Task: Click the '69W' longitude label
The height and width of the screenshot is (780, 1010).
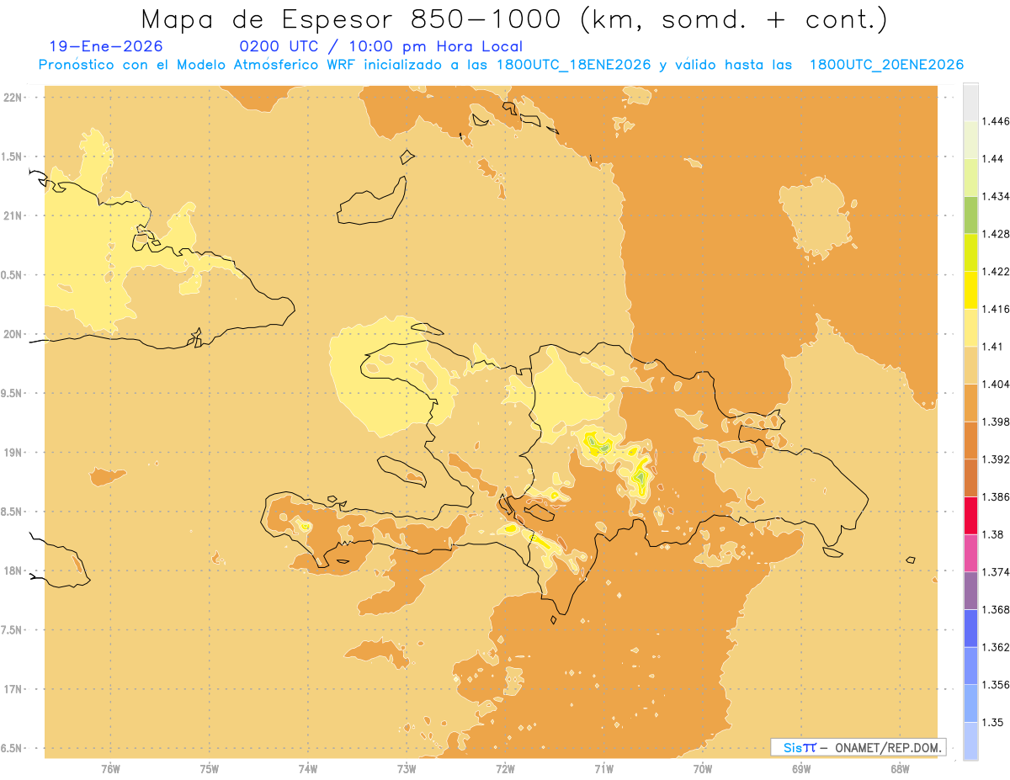Action: (801, 768)
